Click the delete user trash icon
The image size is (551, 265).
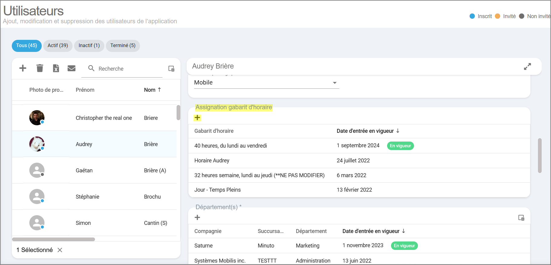40,68
